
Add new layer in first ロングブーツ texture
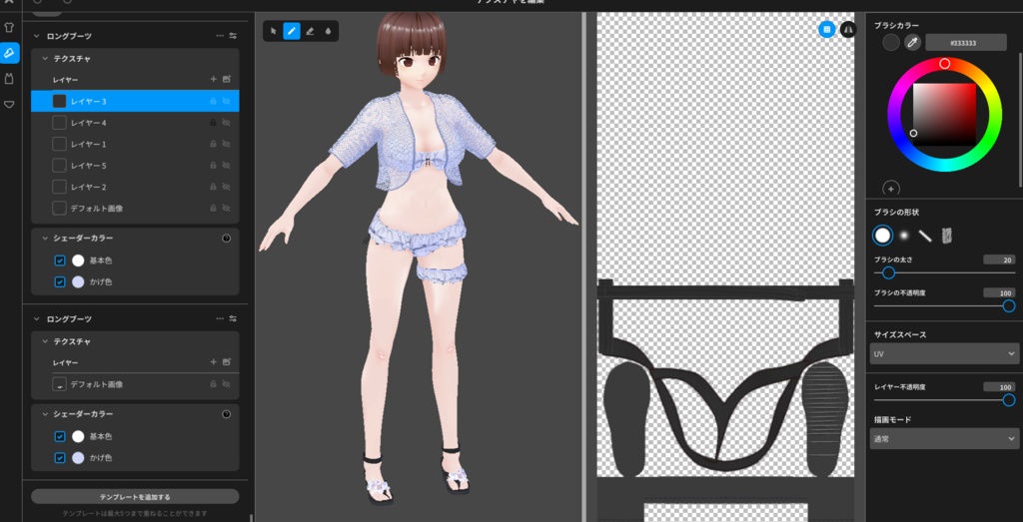coord(214,79)
